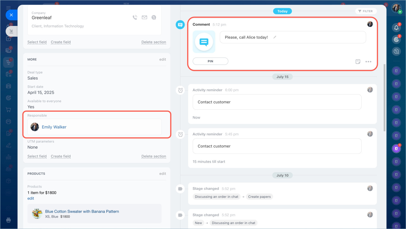Viewport: 406px width, 229px height.
Task: Close the deal panel with the X button
Action: point(11,15)
